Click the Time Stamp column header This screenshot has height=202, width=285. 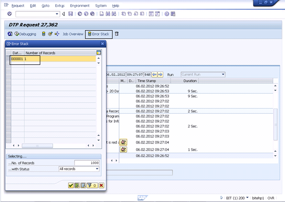pos(153,81)
